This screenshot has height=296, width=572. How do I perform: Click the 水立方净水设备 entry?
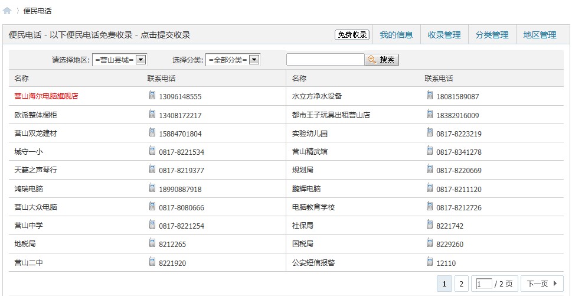[316, 96]
